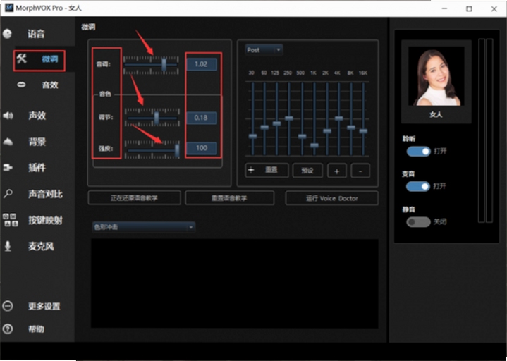Select the 微调 menu item
The height and width of the screenshot is (361, 507).
click(50, 59)
